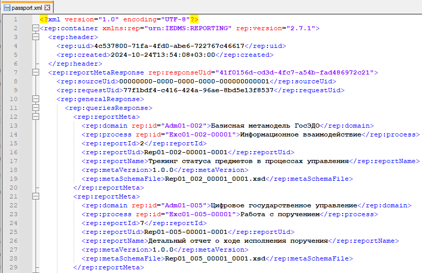Screen dimensions: 422x273
Task: Collapse the rep:container fold on line 2
Action: tap(36, 28)
